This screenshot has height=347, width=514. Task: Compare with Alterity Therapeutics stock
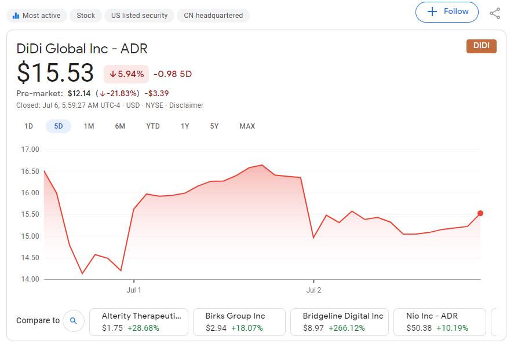coord(139,322)
